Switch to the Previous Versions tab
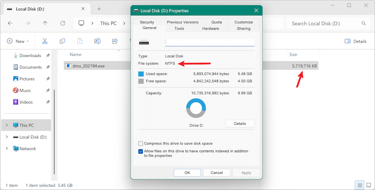 pyautogui.click(x=183, y=22)
